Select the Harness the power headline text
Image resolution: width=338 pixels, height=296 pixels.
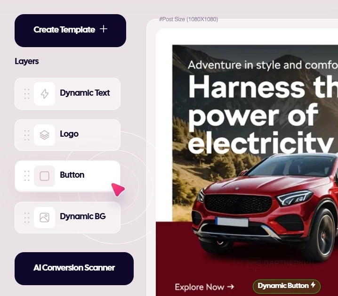[263, 114]
